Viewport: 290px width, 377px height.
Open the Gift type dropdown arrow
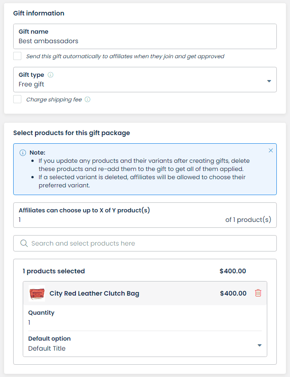[x=269, y=81]
